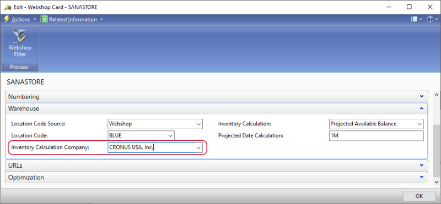Click the customize page layout icon
Screen dimensions: 441x204
414,19
